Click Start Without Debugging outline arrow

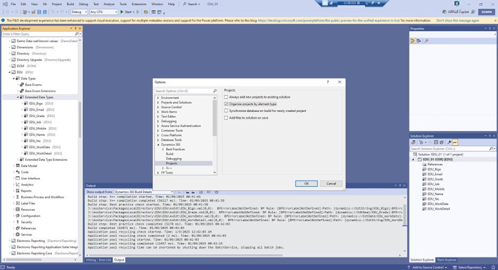pos(138,12)
